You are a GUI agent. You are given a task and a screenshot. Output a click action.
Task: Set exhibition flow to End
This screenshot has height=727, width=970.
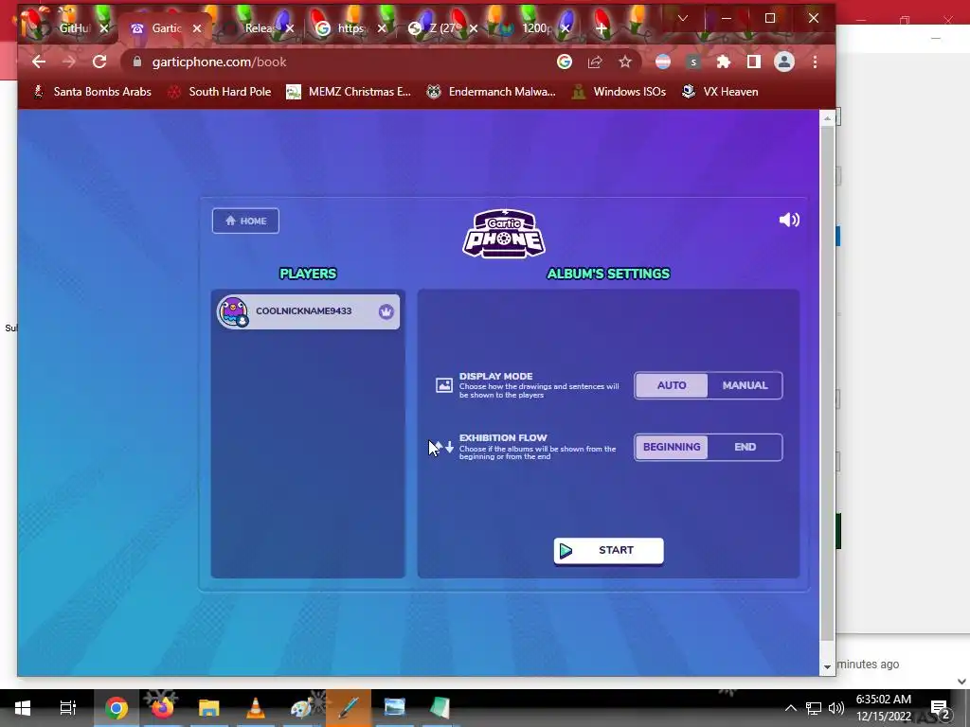tap(745, 447)
